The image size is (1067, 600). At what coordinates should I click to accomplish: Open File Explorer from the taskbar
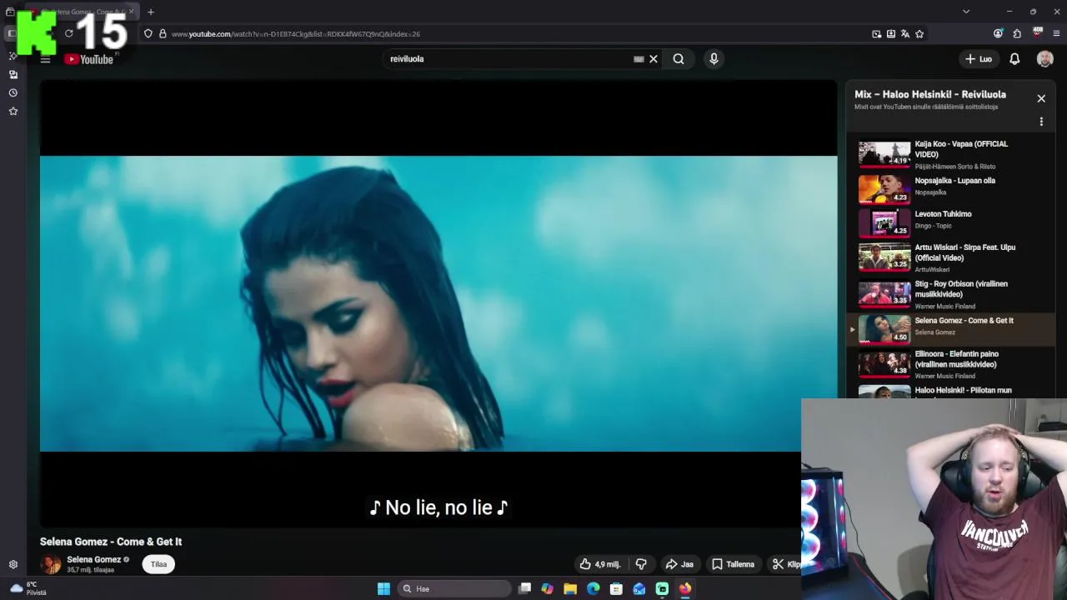(570, 589)
